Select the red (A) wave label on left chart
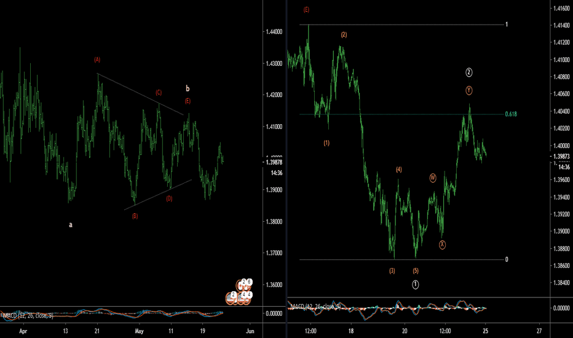This screenshot has width=573, height=338. (97, 60)
